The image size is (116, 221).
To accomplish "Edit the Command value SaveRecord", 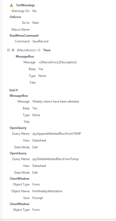I will (x=40, y=41).
